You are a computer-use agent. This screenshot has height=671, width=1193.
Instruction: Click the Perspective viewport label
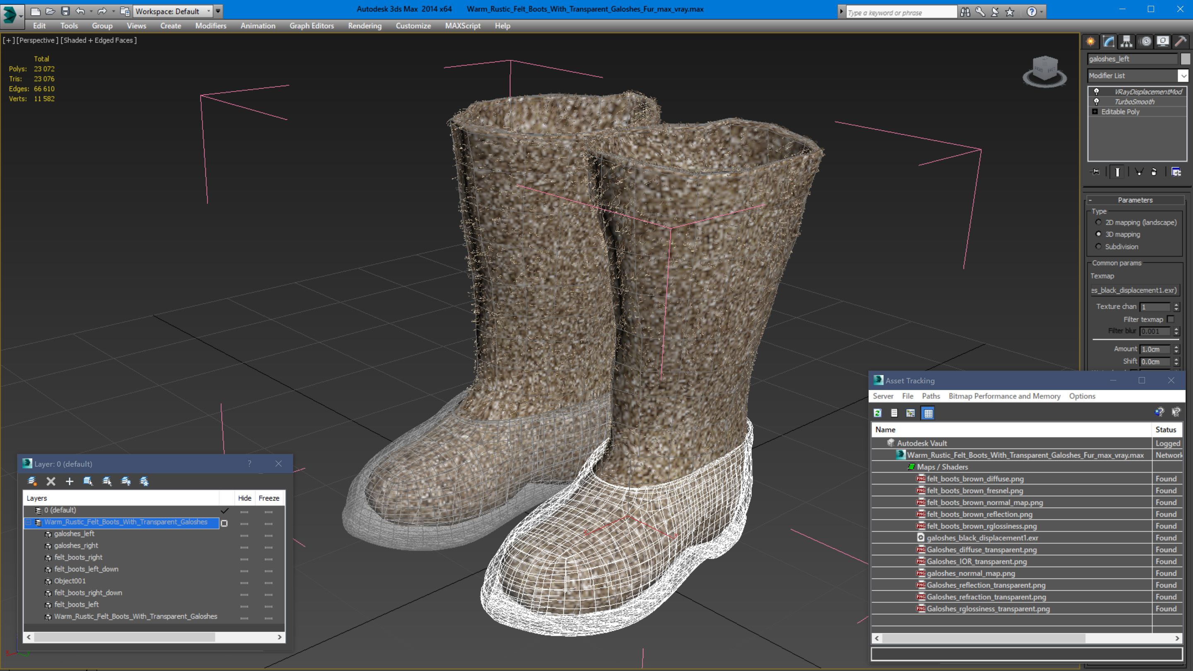(x=38, y=40)
